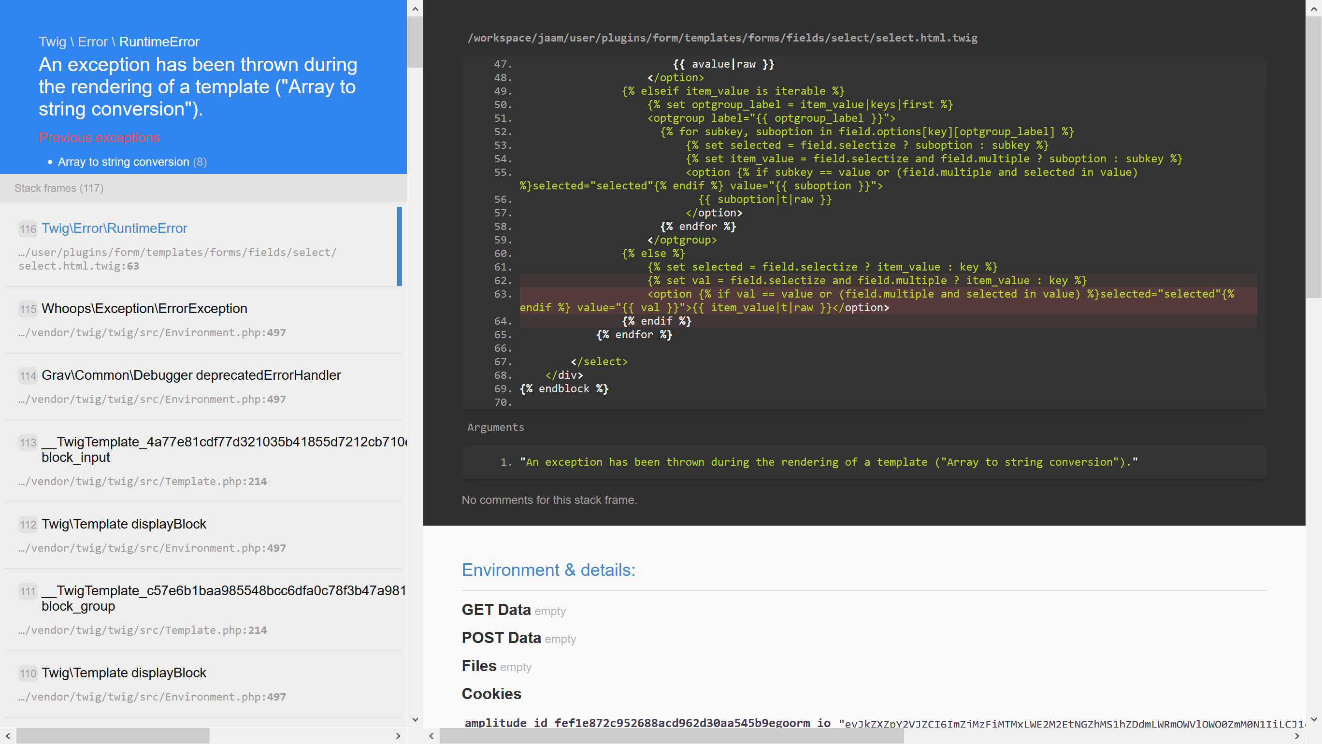Click the left panel's vertical scrollbar thumb
Screen dimensions: 1322x744
[415, 42]
